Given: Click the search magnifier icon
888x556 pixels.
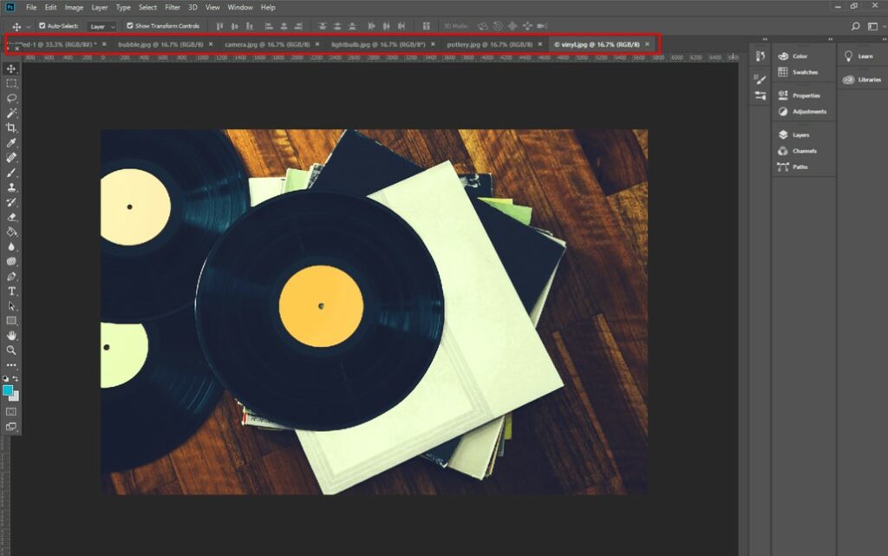Looking at the screenshot, I should 855,26.
